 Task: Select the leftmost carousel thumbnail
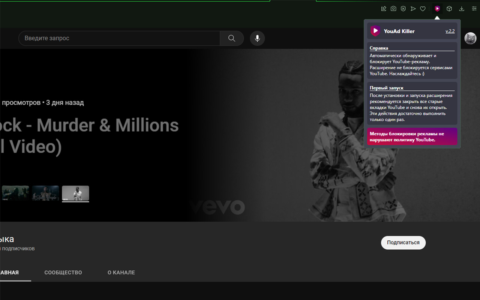point(15,193)
